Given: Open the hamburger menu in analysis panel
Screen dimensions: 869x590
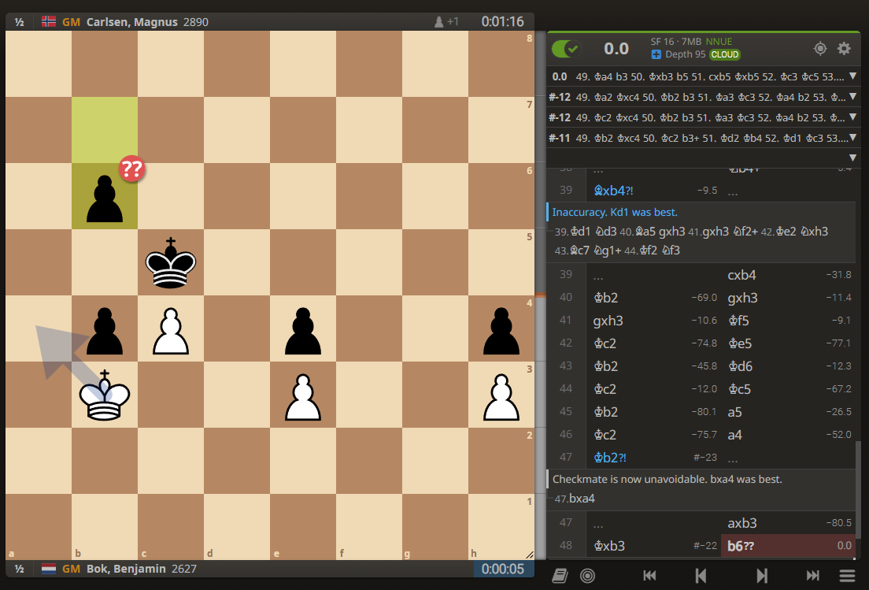Looking at the screenshot, I should [x=847, y=576].
